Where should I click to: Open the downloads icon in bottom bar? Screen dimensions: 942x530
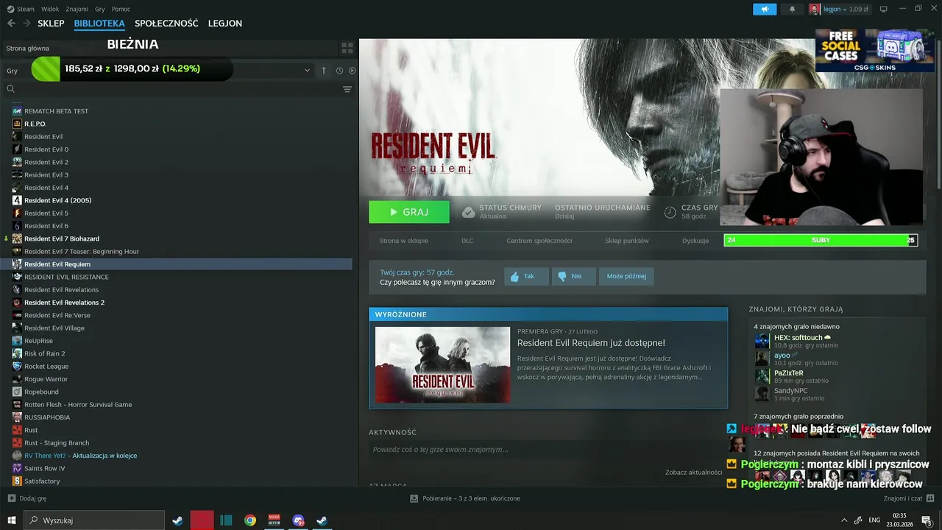(x=414, y=498)
